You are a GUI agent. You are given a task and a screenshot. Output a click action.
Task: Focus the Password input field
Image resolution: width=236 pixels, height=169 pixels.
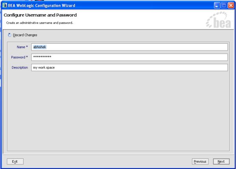tap(129, 57)
